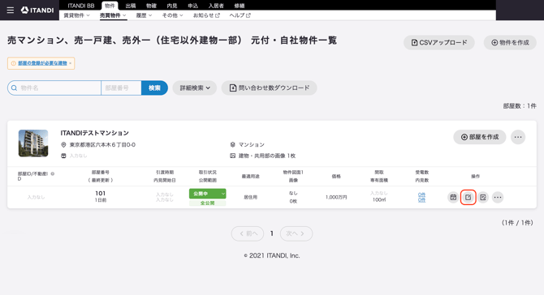Click the location pin icon by address

63,145
